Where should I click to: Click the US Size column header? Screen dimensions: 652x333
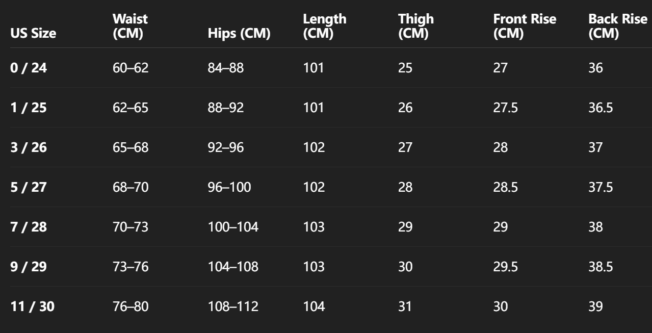[33, 34]
